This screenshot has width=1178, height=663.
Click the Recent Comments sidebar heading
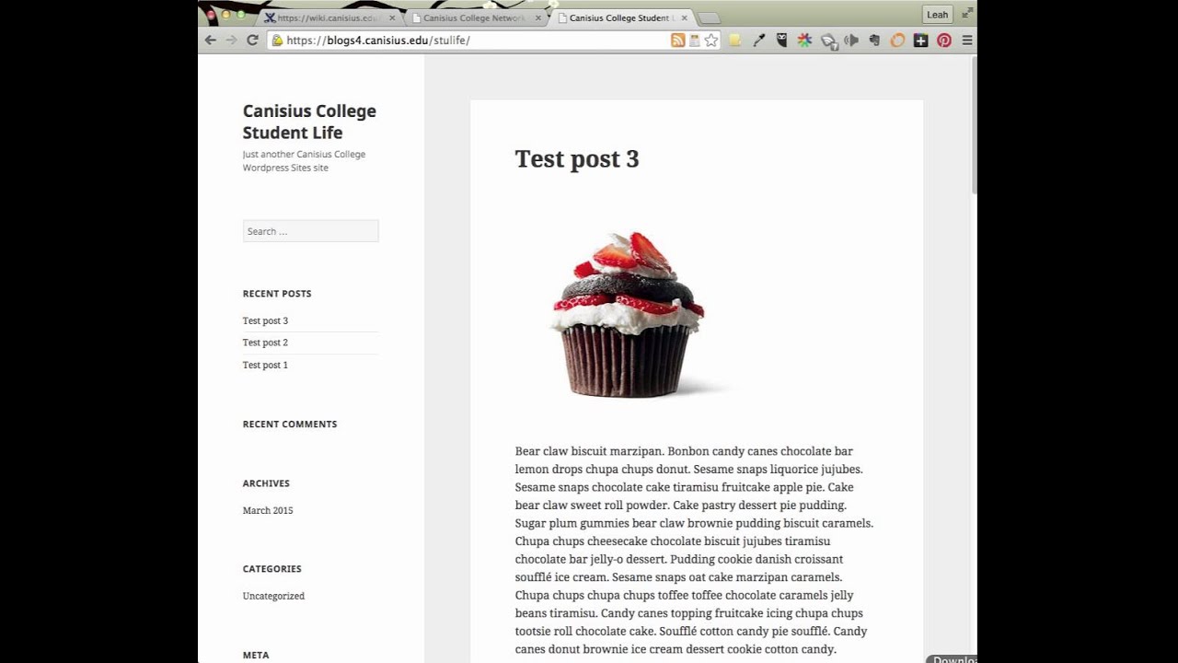pyautogui.click(x=290, y=425)
